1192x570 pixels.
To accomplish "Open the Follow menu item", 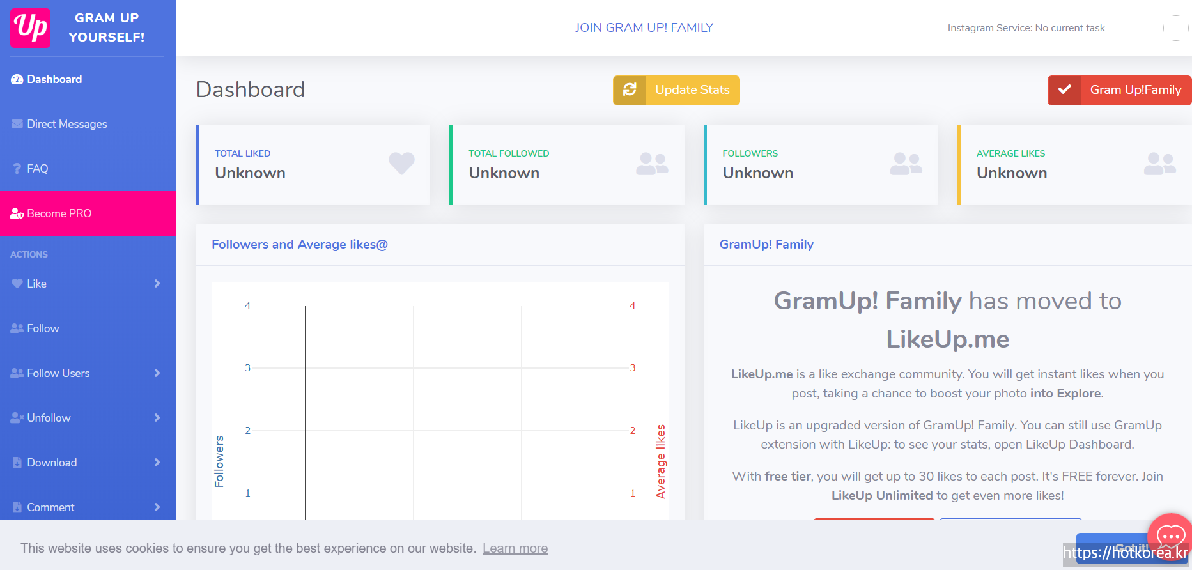I will click(88, 328).
